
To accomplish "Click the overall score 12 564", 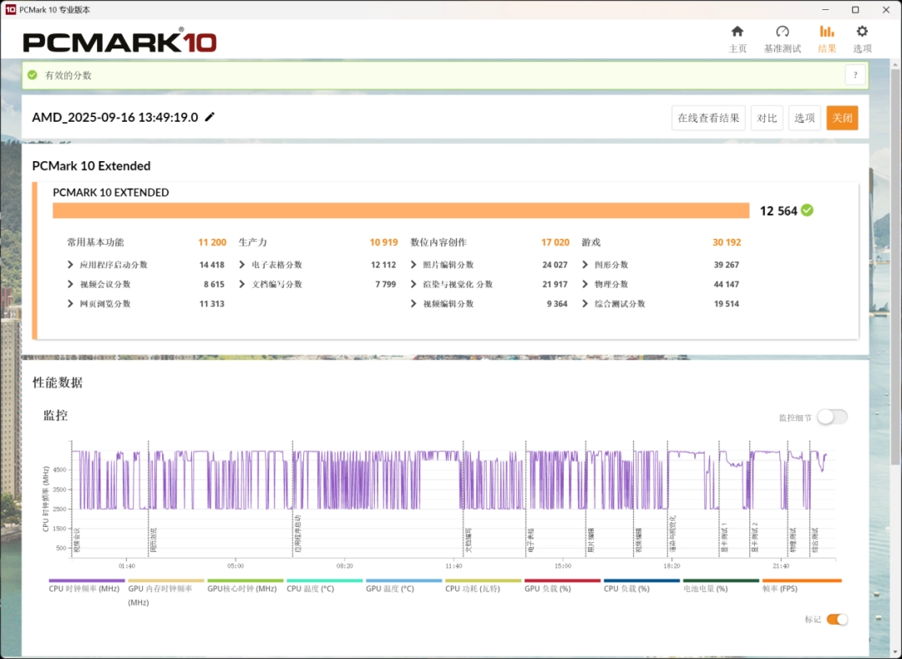I will [x=778, y=211].
